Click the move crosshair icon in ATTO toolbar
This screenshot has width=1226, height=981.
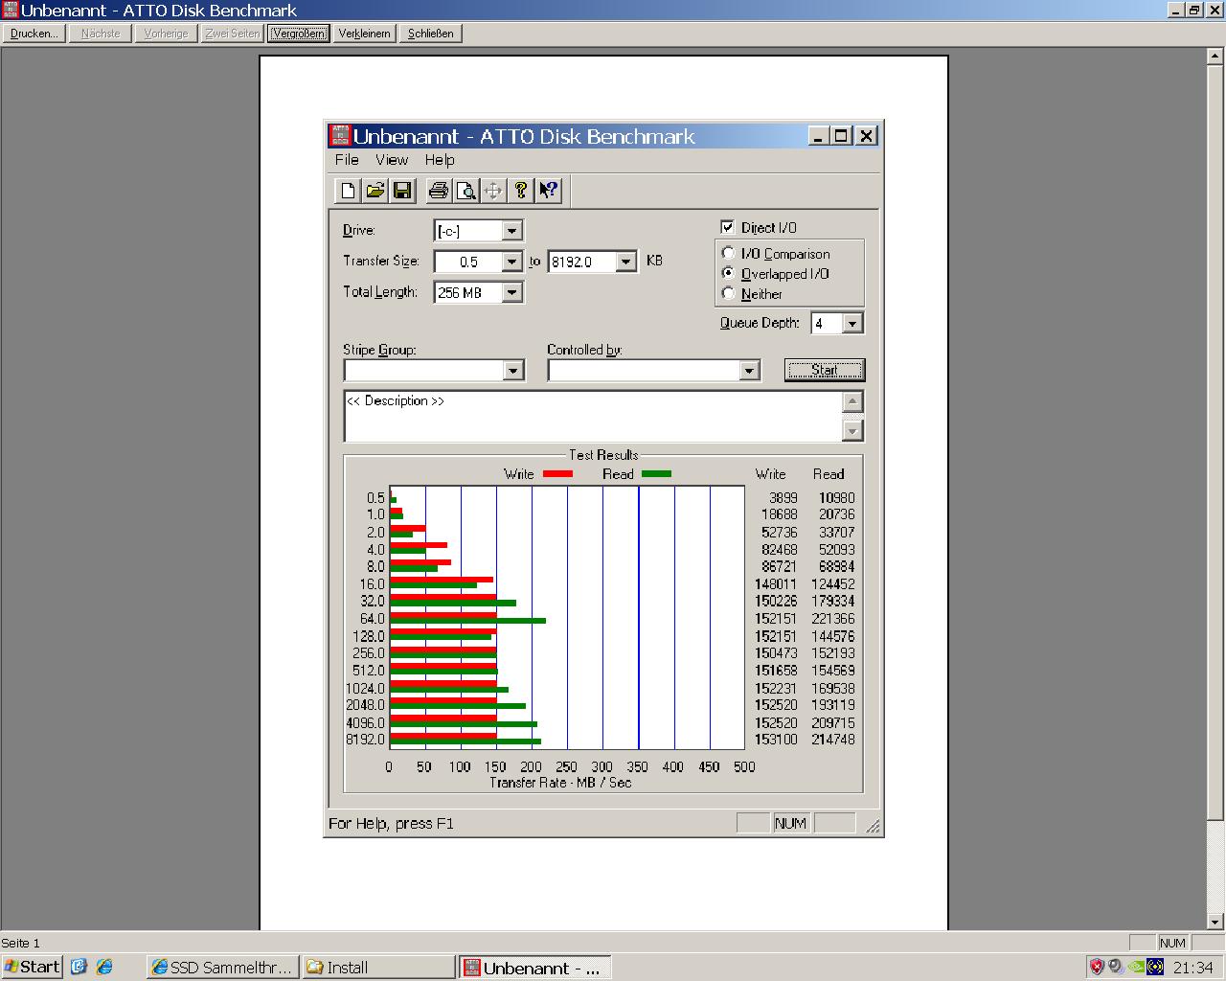pyautogui.click(x=492, y=191)
